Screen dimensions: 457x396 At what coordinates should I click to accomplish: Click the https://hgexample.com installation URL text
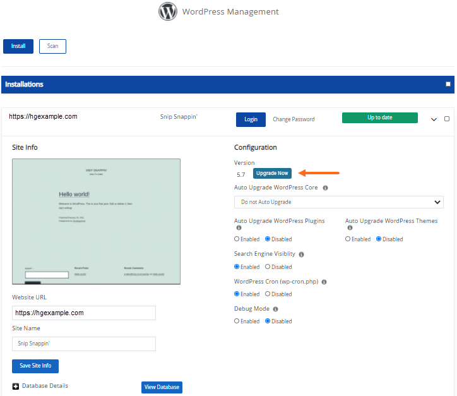(43, 117)
